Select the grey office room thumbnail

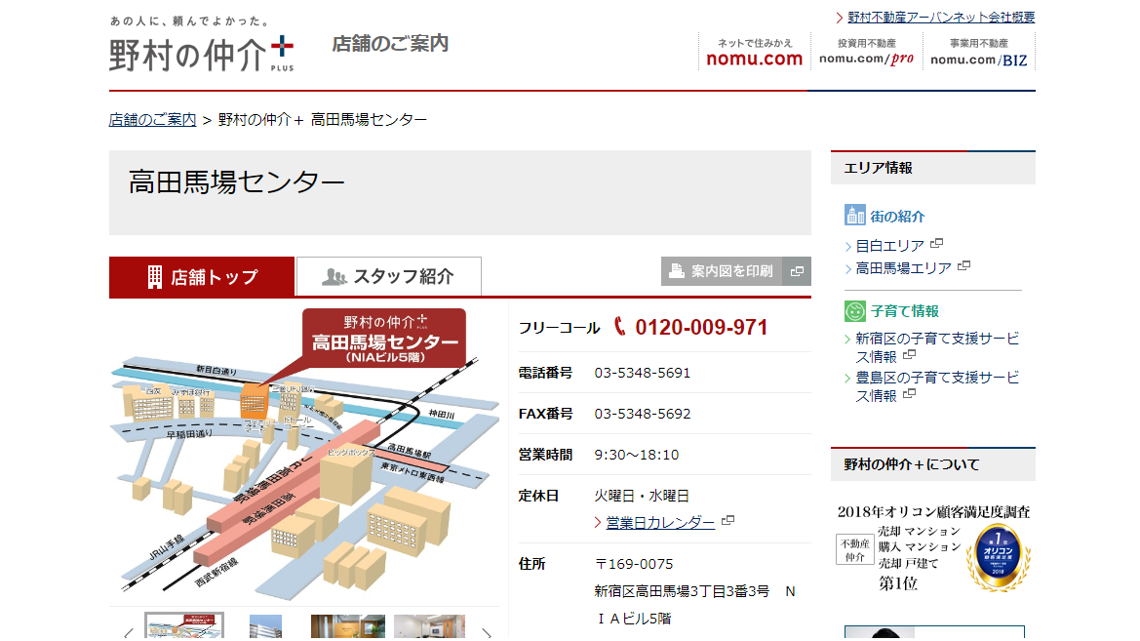(x=429, y=627)
